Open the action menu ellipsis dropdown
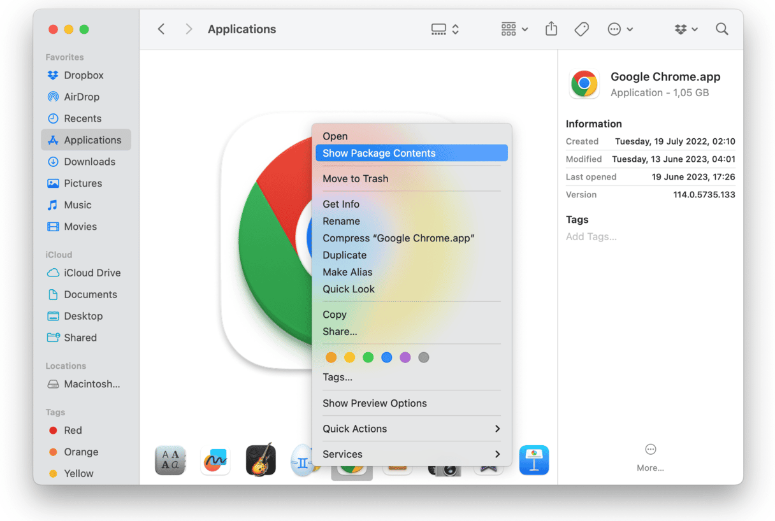The height and width of the screenshot is (521, 775). [x=619, y=29]
